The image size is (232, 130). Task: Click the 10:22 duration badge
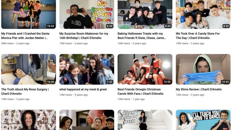point(51,26)
